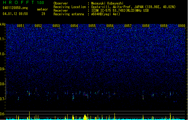Click the Observer field label

point(61,3)
